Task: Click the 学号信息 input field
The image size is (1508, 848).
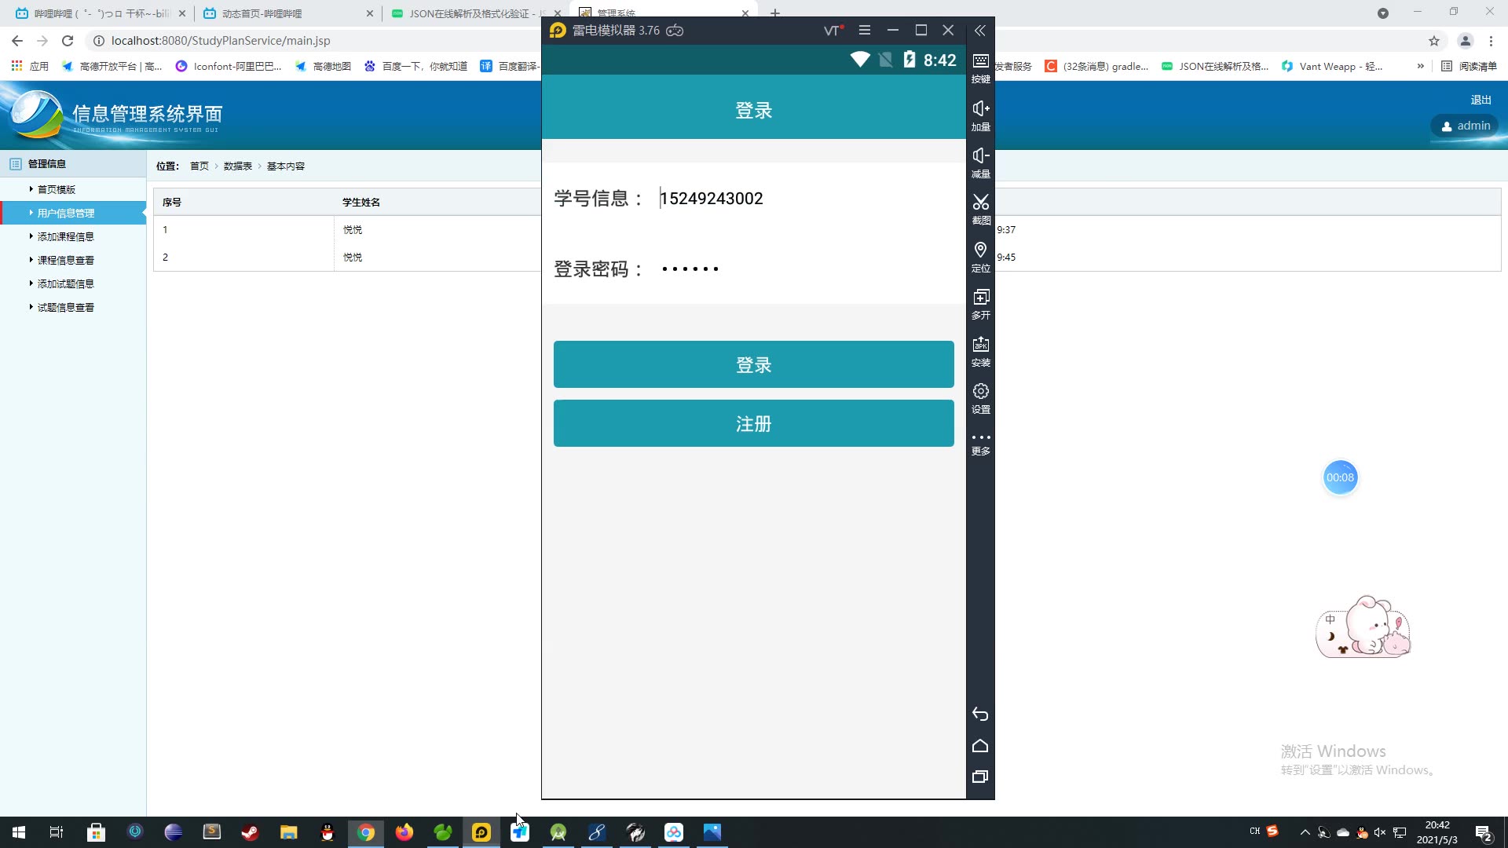Action: (785, 198)
